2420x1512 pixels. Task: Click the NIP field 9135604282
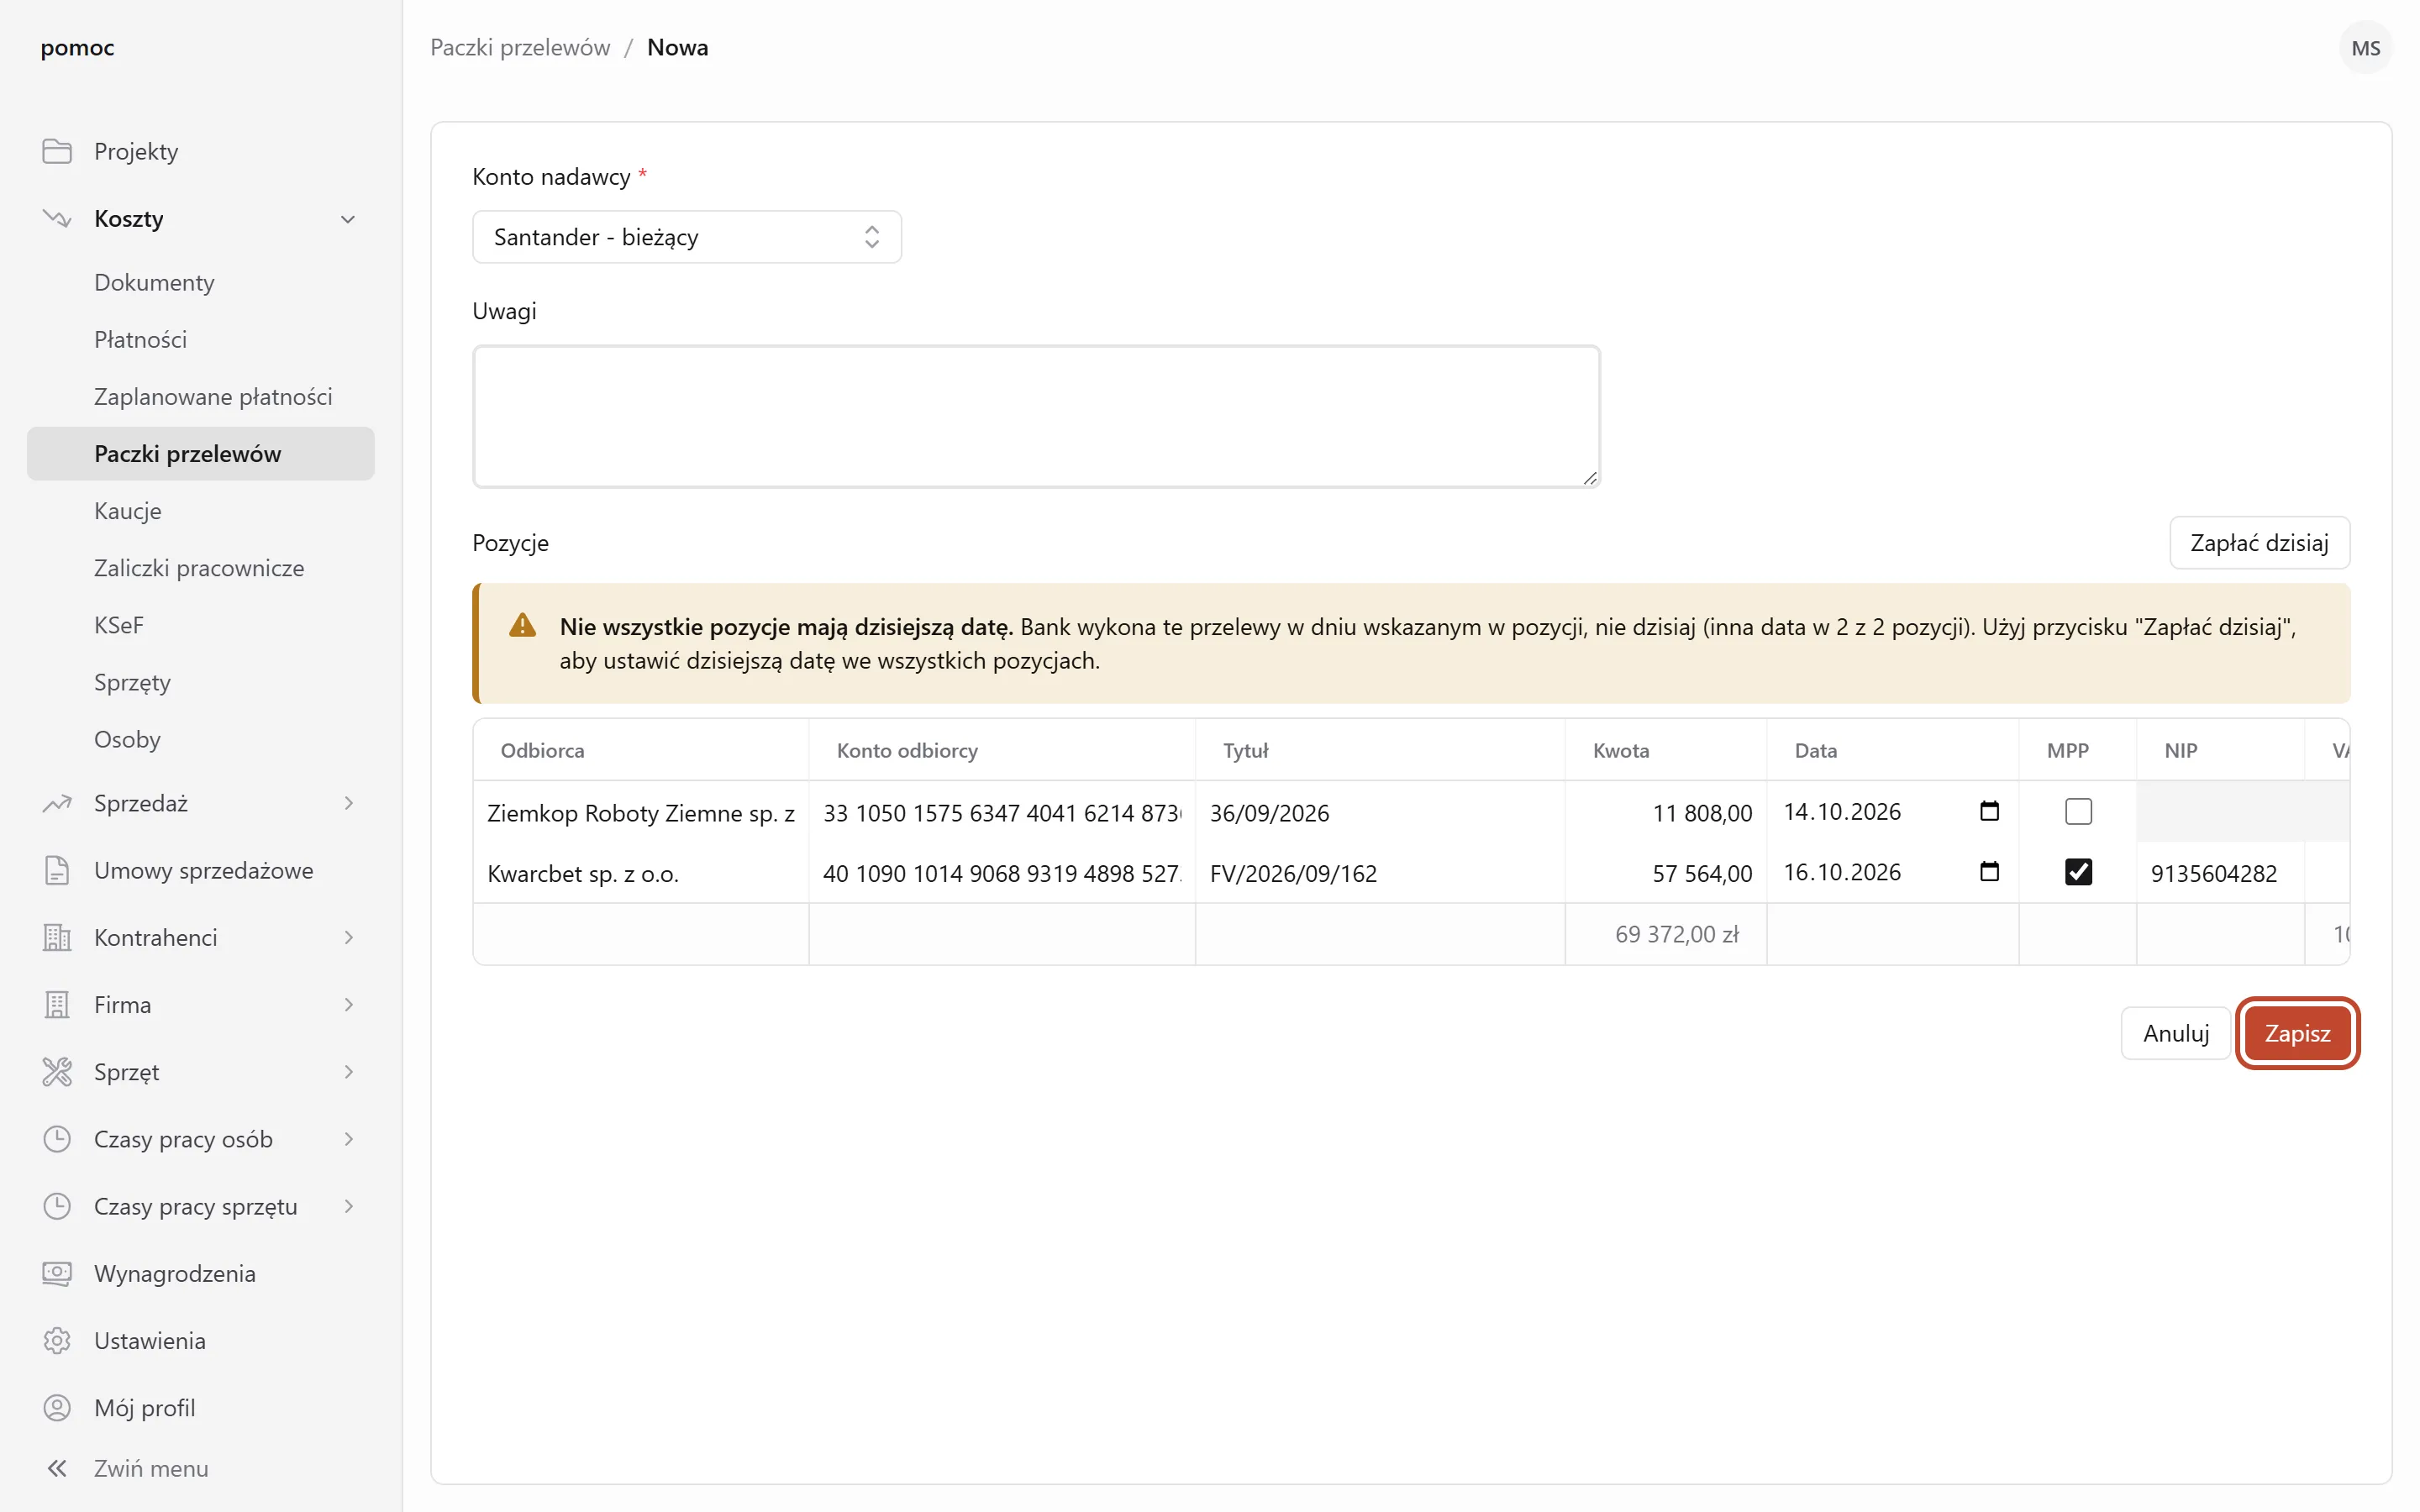[2220, 873]
